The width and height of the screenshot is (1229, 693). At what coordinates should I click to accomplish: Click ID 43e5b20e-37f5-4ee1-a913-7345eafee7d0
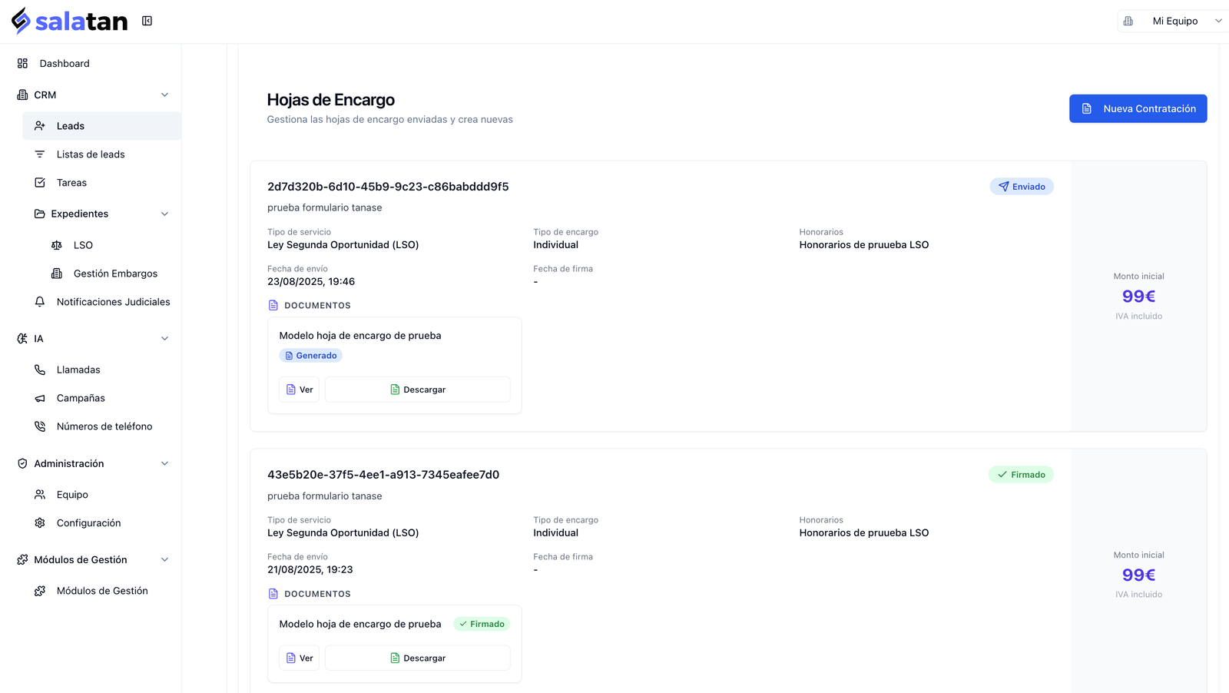383,475
